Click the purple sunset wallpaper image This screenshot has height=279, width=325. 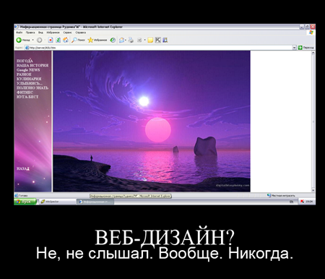[x=152, y=121]
